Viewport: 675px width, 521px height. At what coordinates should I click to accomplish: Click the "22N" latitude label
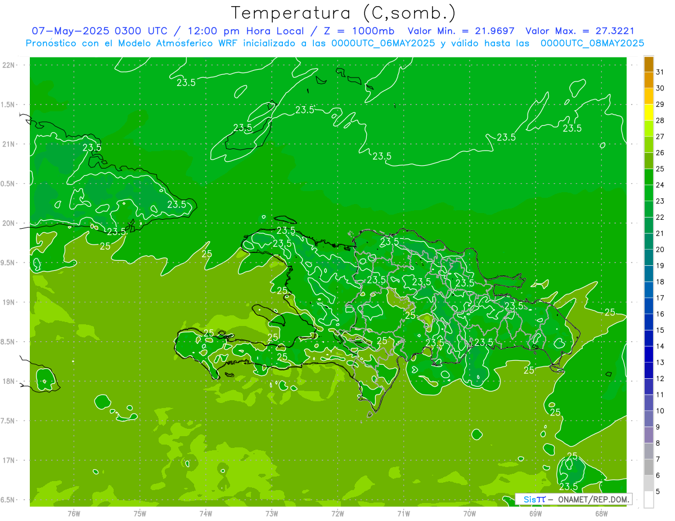pos(10,65)
